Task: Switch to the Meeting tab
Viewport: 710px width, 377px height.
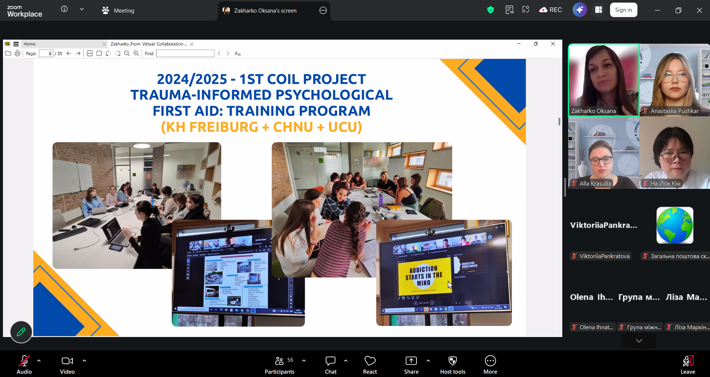Action: (x=118, y=10)
